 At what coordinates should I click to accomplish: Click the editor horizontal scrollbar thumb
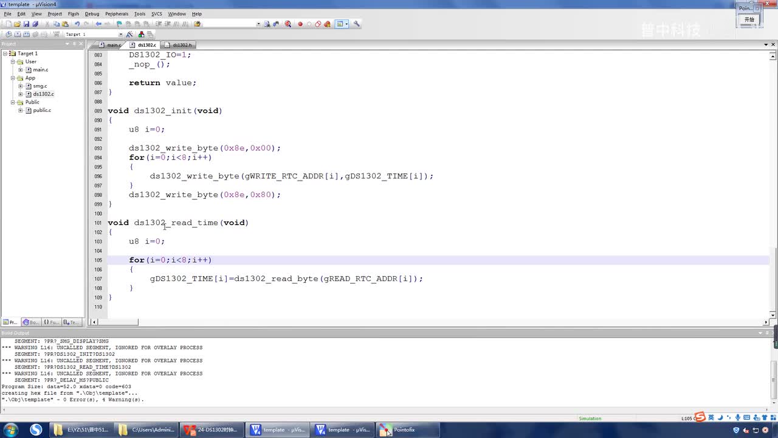click(x=118, y=322)
